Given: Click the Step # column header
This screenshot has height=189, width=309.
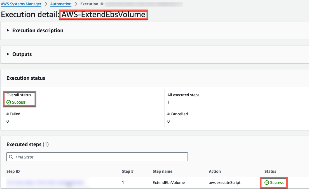Looking at the screenshot, I should (128, 171).
